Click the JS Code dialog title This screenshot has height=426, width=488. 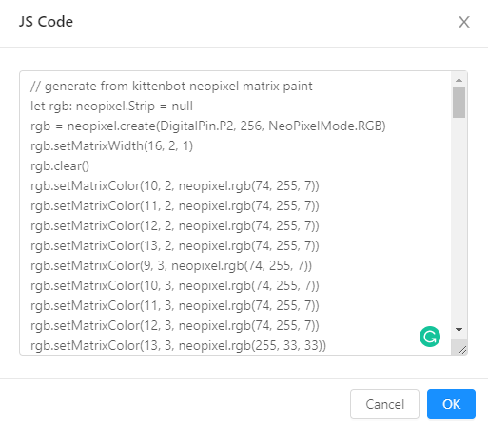[x=46, y=22]
